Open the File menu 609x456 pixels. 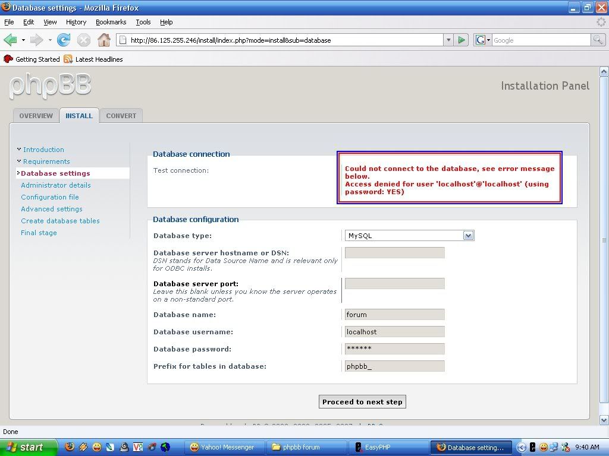pos(9,22)
